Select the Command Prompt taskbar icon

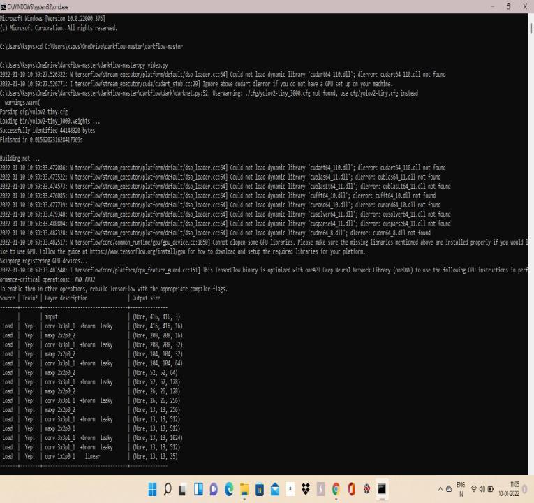click(382, 489)
